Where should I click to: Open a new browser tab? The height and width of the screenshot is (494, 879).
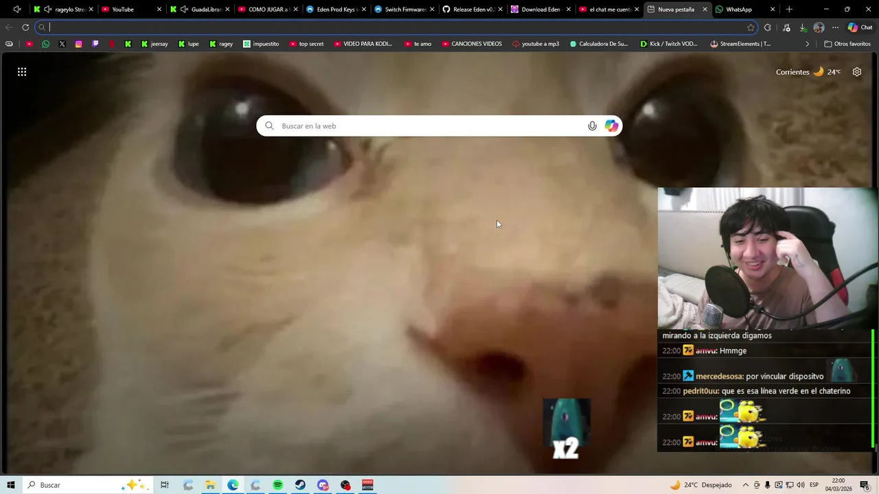click(x=789, y=10)
